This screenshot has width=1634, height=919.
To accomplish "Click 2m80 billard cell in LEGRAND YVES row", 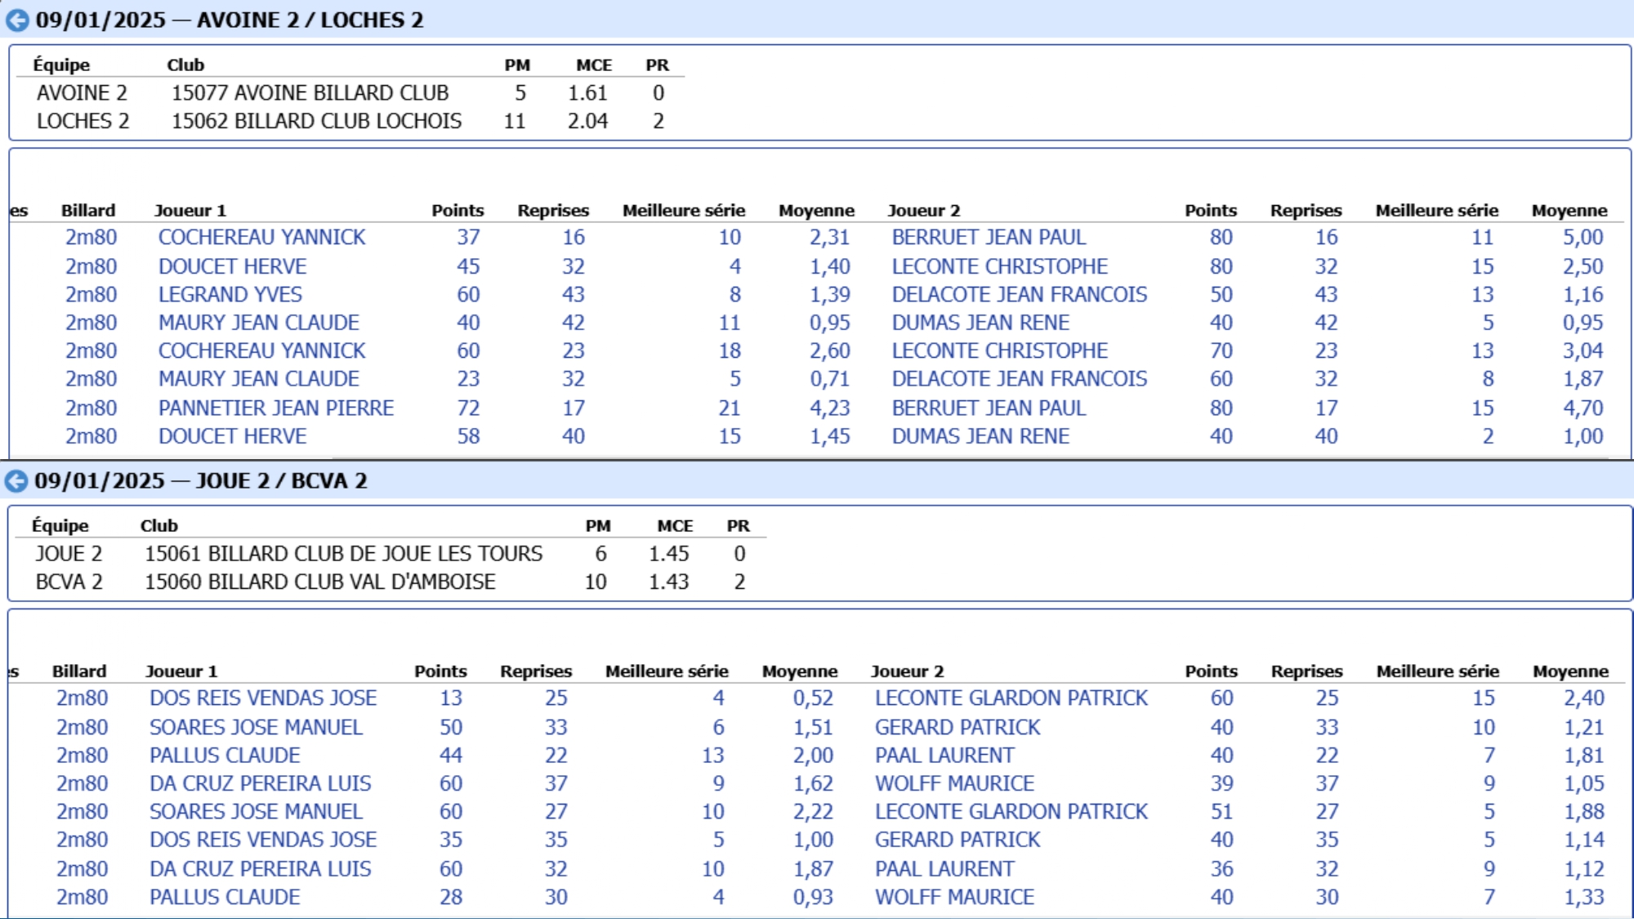I will tap(91, 294).
